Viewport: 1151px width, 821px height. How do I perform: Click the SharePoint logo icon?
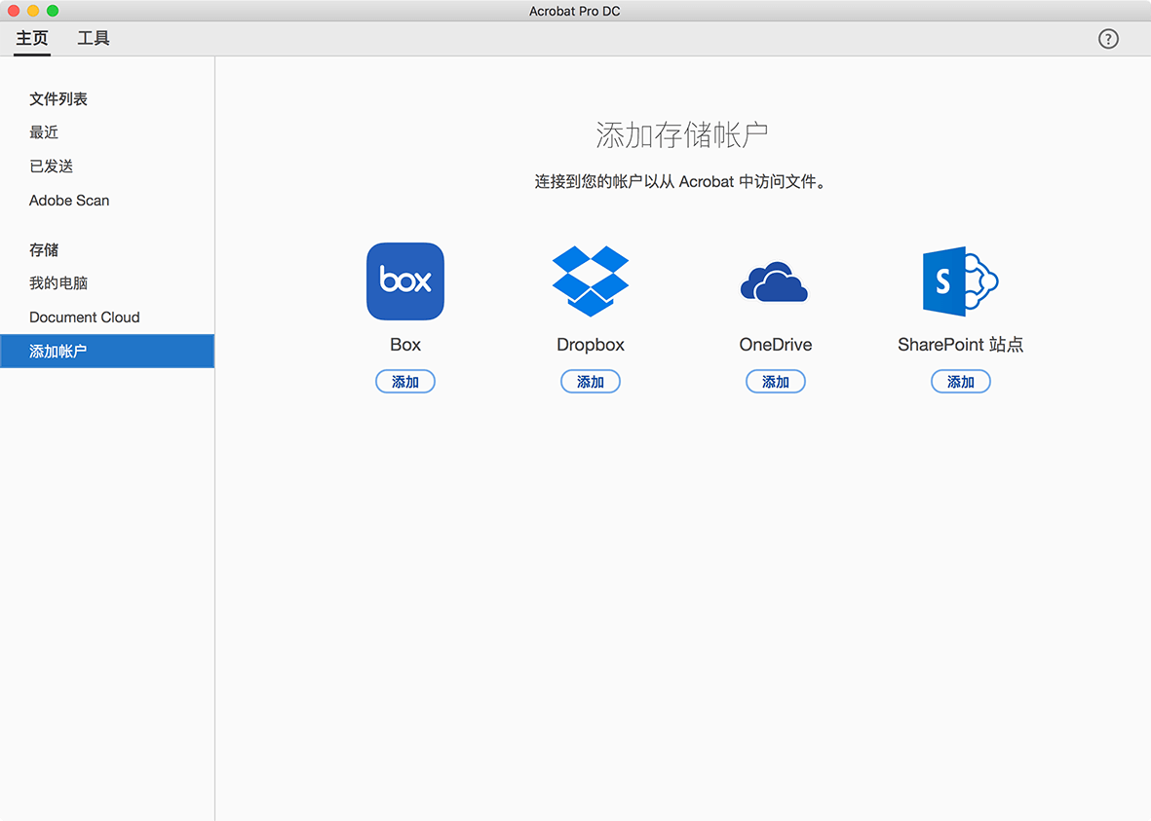coord(960,281)
